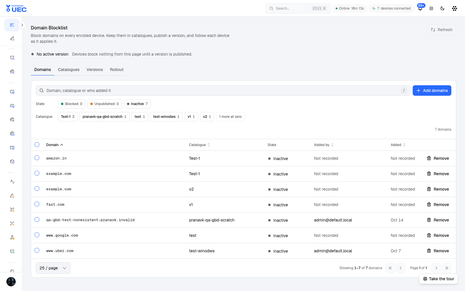Expand the sidebar with the chevron button

pos(22,25)
